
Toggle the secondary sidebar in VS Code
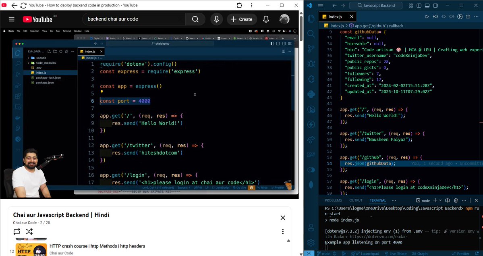[435, 6]
